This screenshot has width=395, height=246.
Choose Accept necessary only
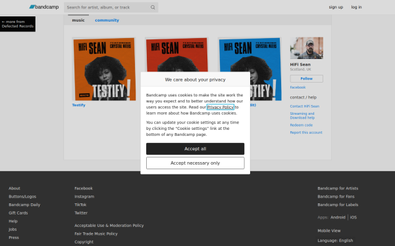(x=196, y=163)
